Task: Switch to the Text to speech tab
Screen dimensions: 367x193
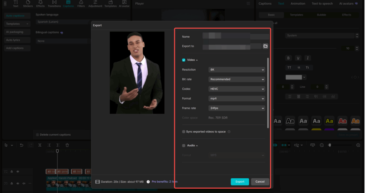Action: click(x=322, y=4)
